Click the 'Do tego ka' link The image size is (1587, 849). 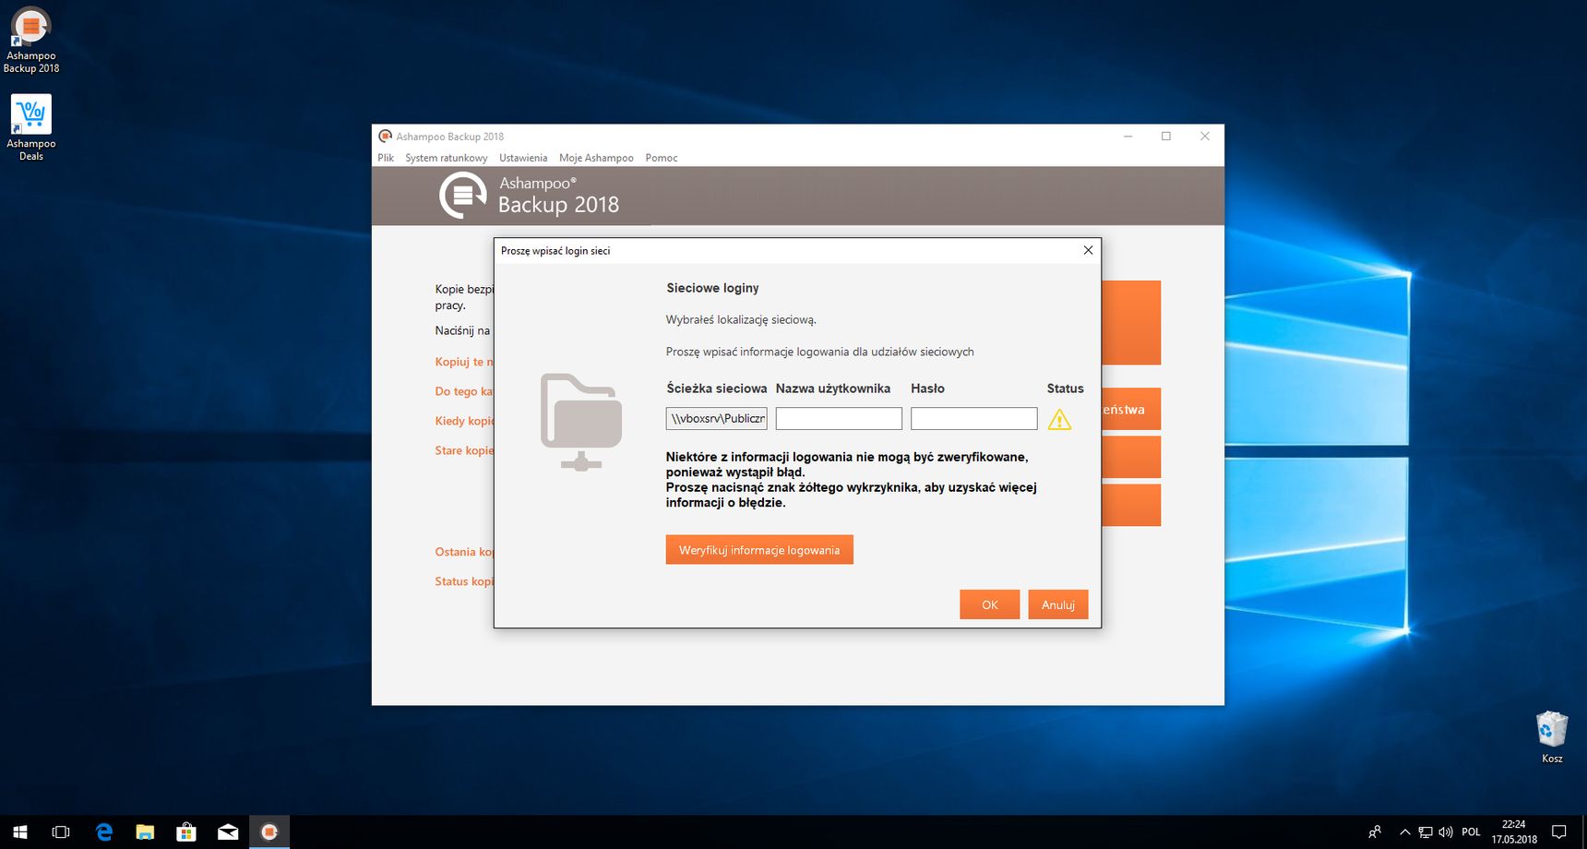click(464, 391)
